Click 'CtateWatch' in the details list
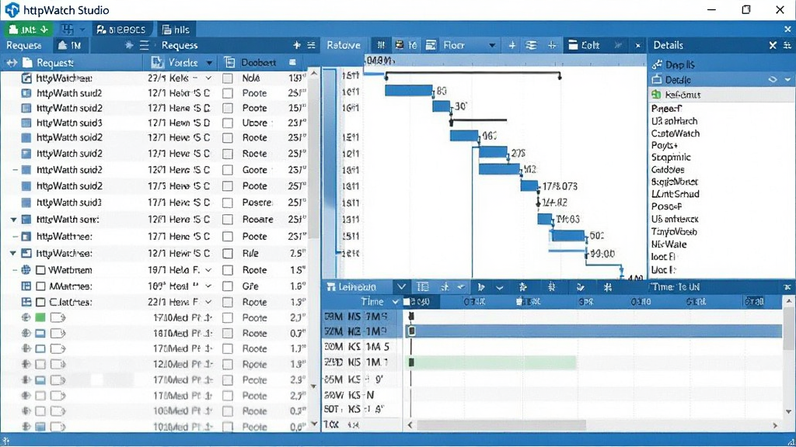796x447 pixels. click(676, 133)
